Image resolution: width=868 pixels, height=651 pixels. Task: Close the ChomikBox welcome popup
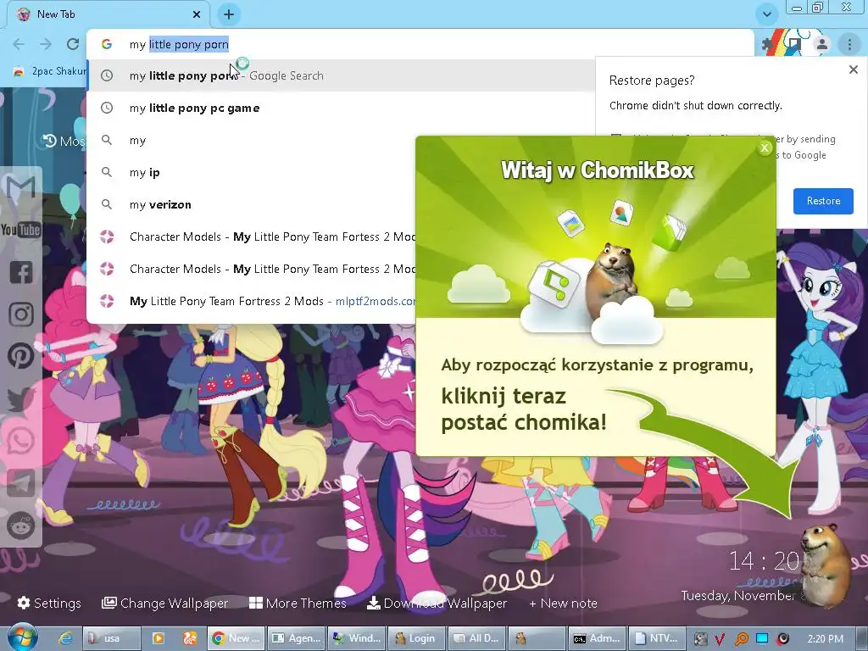pos(765,147)
